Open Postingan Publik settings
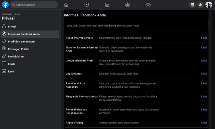215x129 pixels. tap(18, 49)
